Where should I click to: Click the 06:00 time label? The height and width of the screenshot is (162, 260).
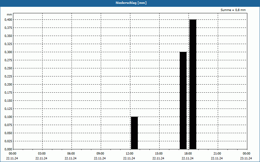point(71,154)
